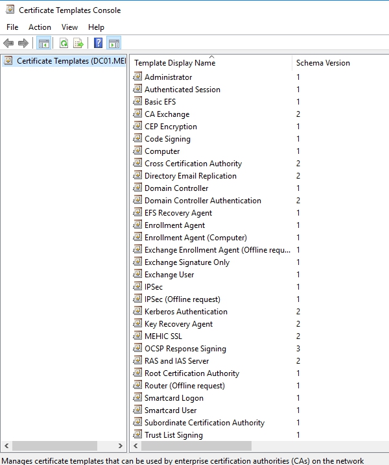Viewport: 389px width, 465px height.
Task: Select the IPSec template name
Action: [x=154, y=287]
